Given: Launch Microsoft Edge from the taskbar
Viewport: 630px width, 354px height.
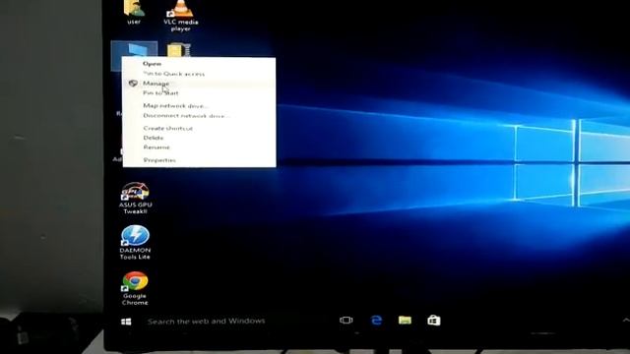Looking at the screenshot, I should (x=376, y=321).
